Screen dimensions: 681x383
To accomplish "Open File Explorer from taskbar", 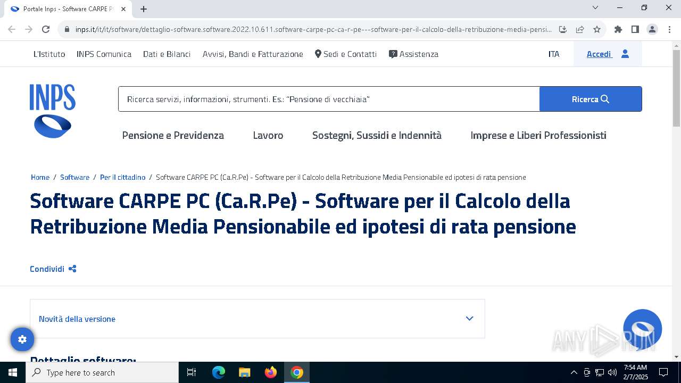I will pos(245,372).
